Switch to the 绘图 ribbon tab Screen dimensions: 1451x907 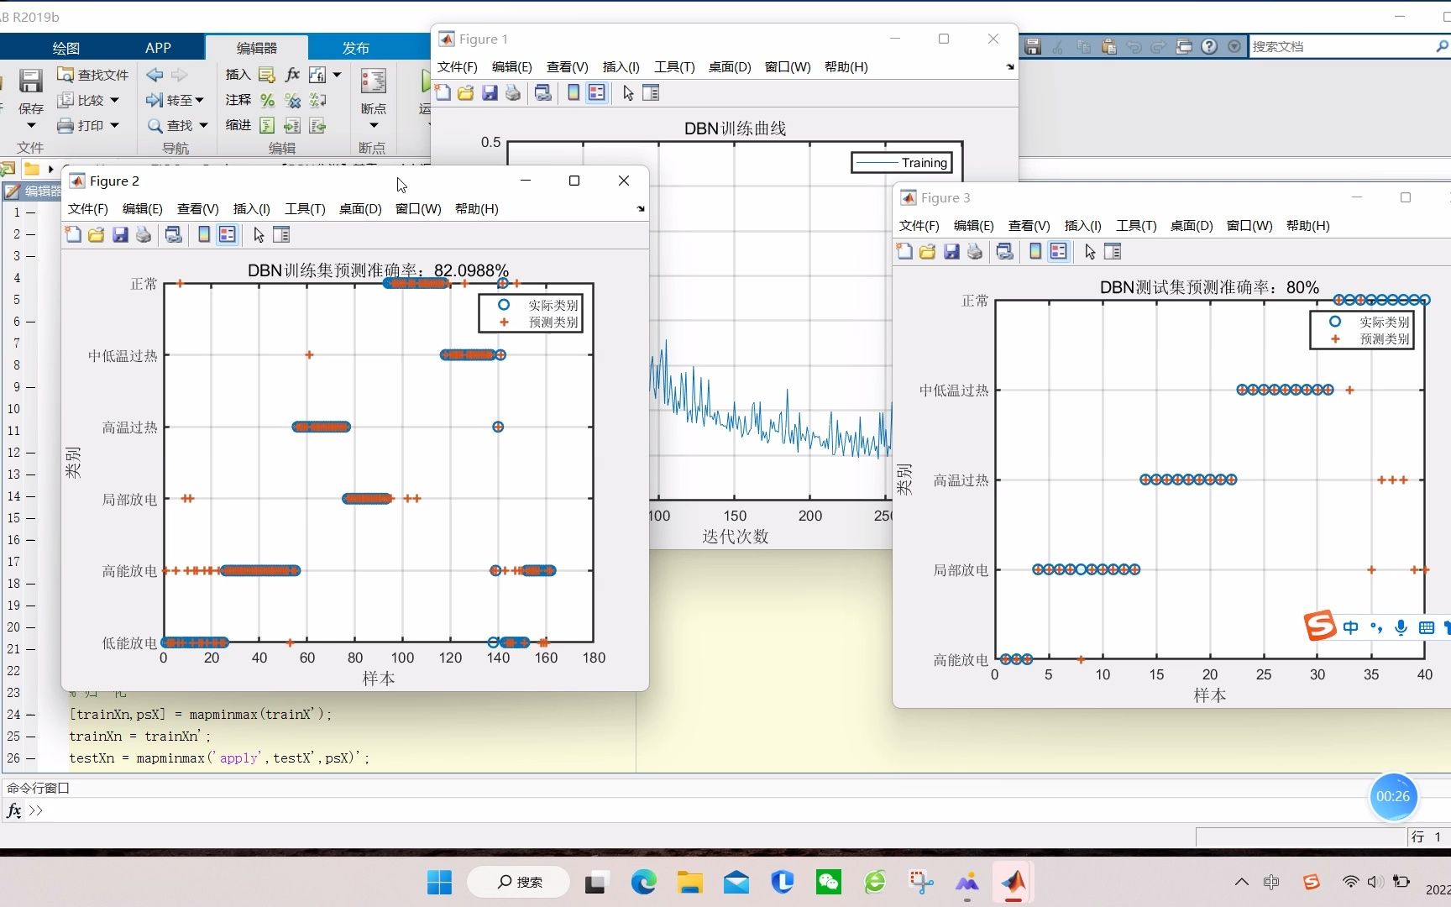point(65,48)
